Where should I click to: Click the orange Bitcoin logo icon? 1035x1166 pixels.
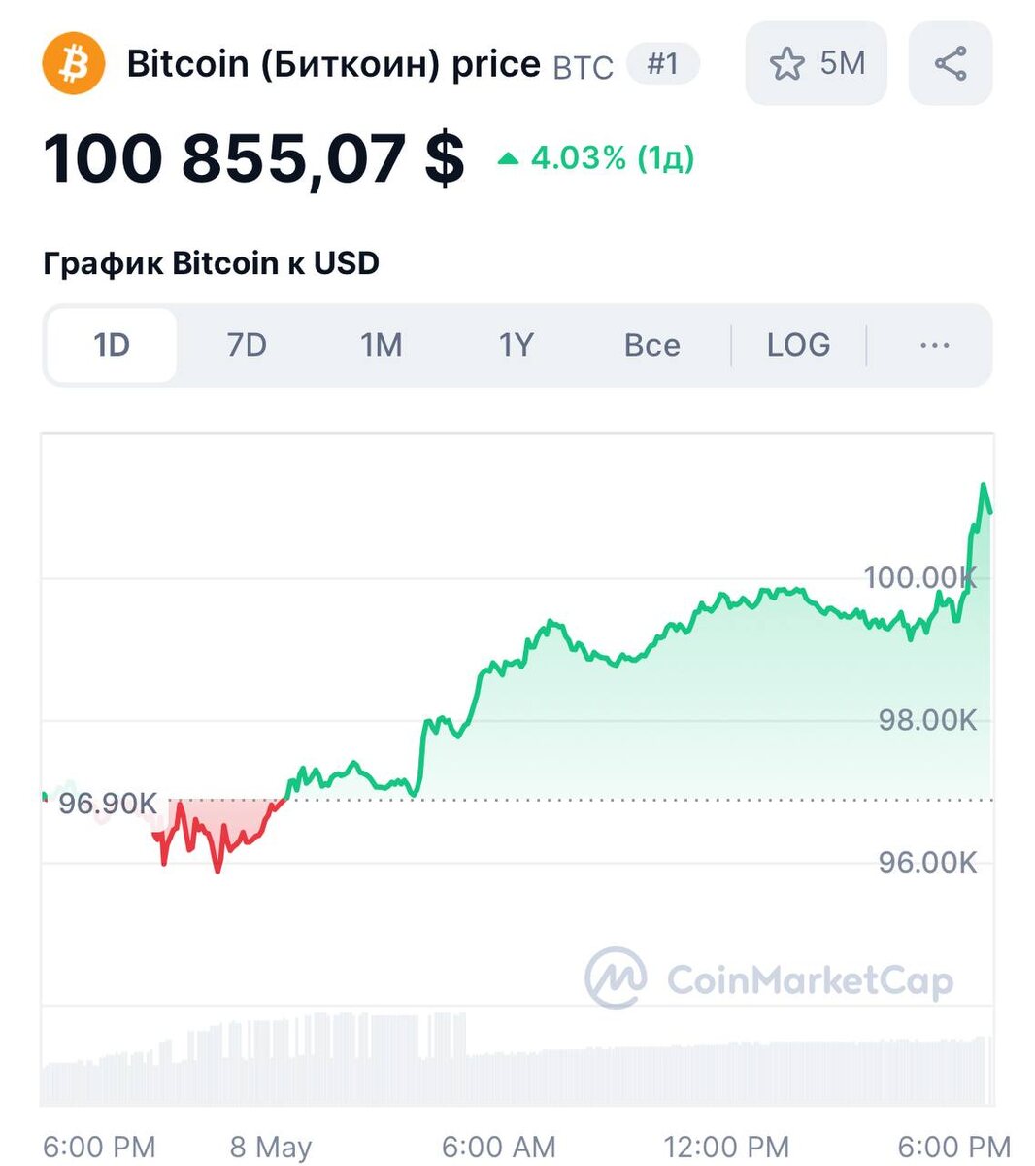tap(73, 63)
